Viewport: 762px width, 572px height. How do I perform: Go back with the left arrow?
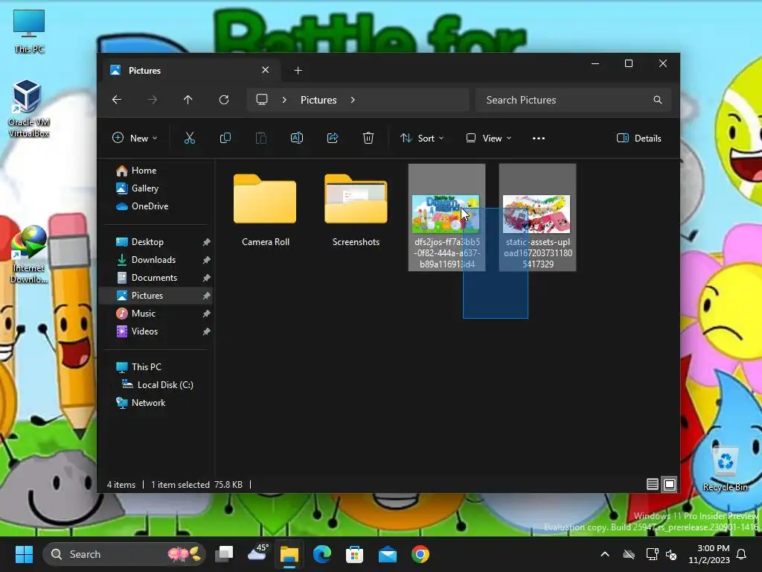(117, 100)
